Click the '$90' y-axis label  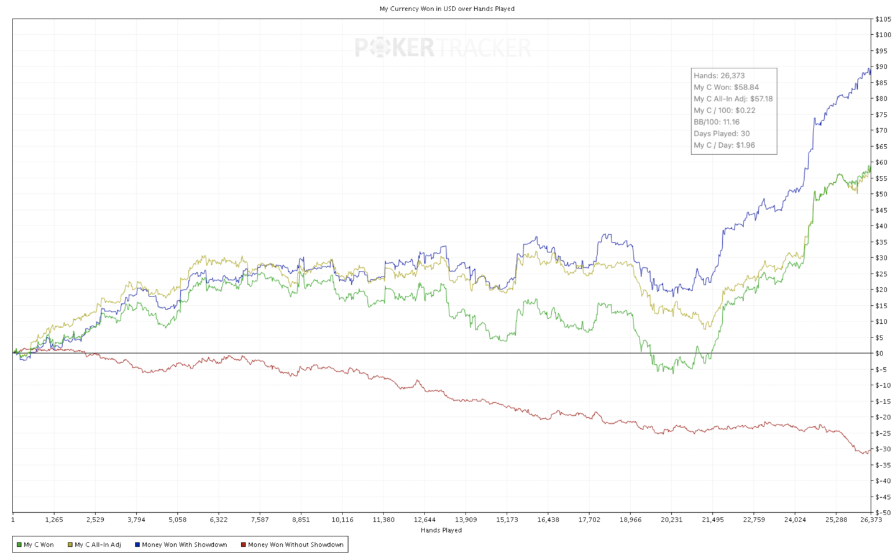[x=881, y=67]
